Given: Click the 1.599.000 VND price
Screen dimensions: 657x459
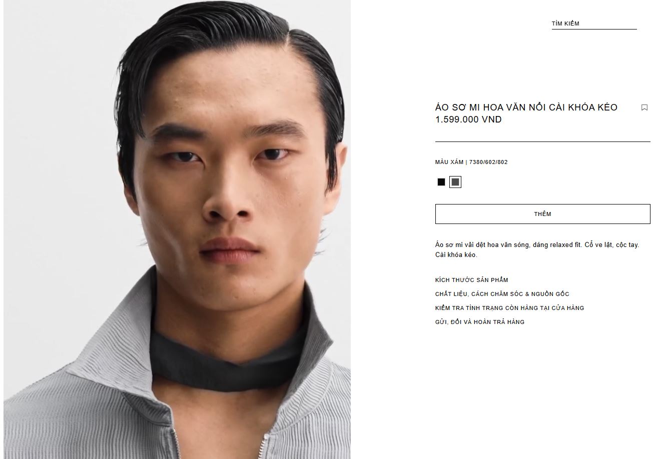Looking at the screenshot, I should 468,119.
